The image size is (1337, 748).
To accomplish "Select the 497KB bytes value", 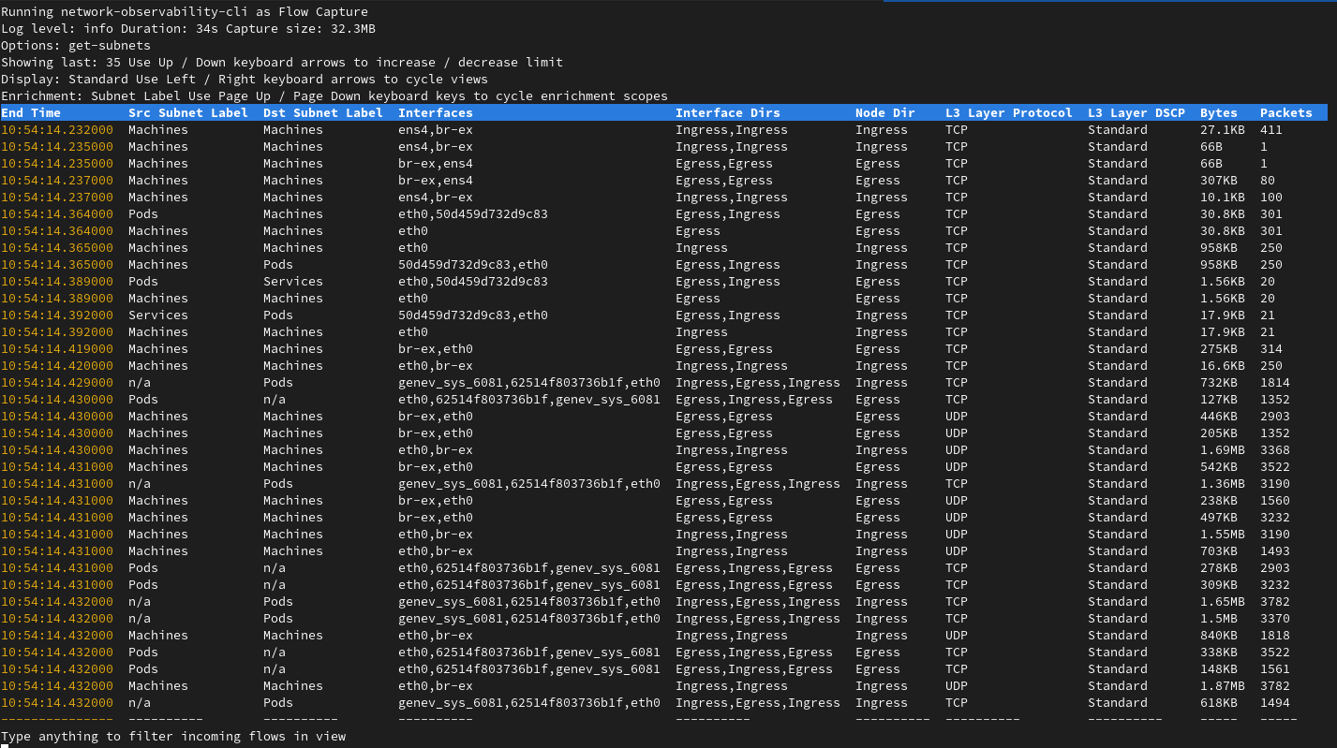I will pos(1219,517).
